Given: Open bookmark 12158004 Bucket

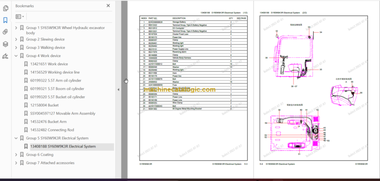Looking at the screenshot, I should (45, 105).
